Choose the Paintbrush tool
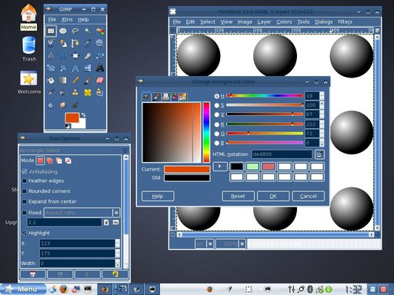The image size is (394, 295). click(88, 81)
